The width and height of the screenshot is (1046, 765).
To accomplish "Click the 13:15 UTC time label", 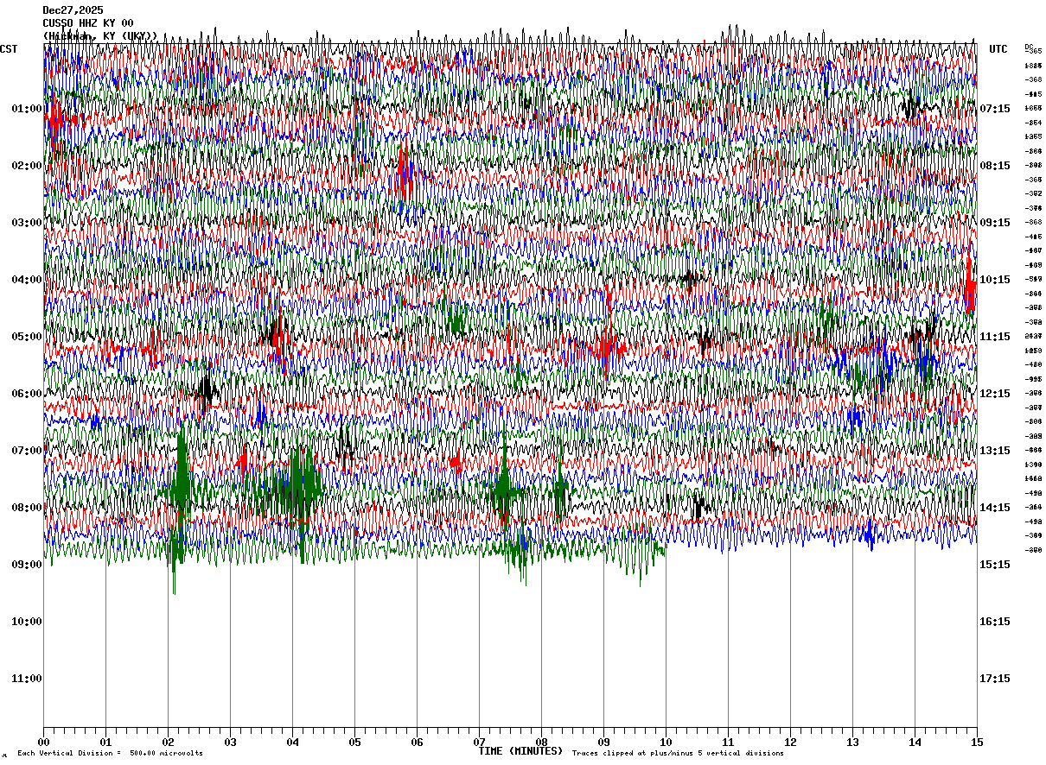I will click(x=995, y=451).
